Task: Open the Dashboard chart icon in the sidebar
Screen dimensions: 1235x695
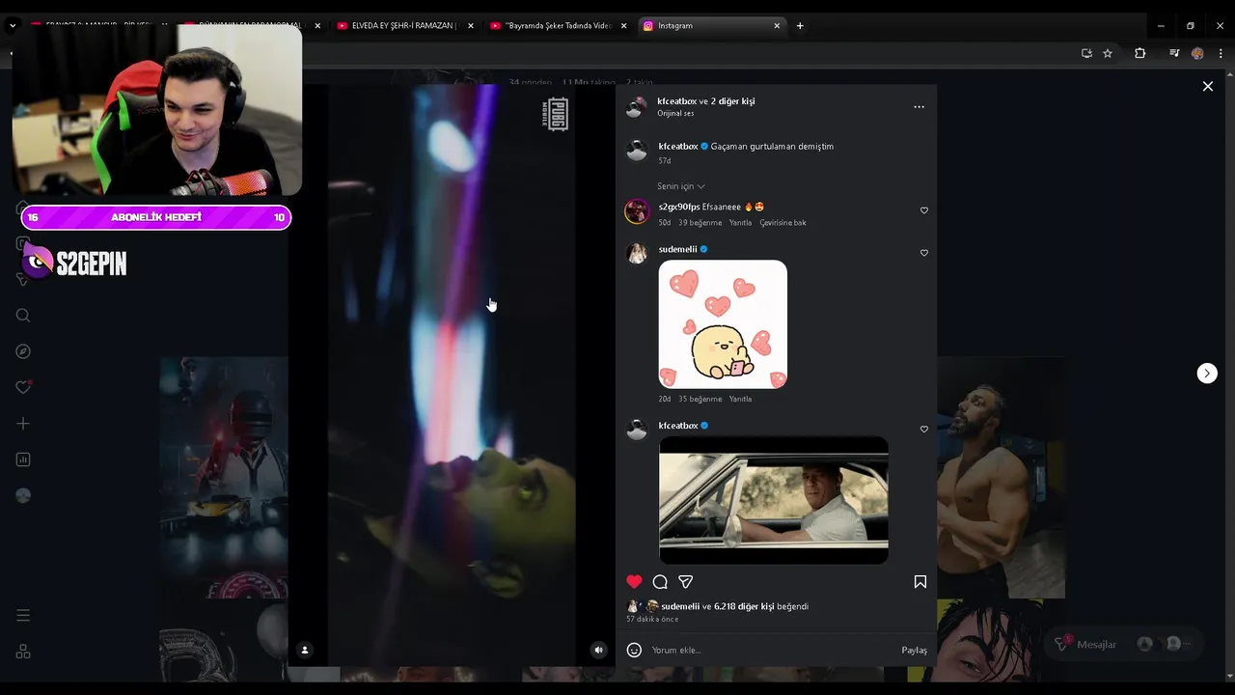Action: click(x=23, y=459)
